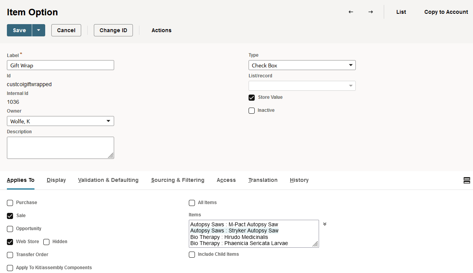Click Copy to Account link
The height and width of the screenshot is (273, 473).
[x=446, y=12]
